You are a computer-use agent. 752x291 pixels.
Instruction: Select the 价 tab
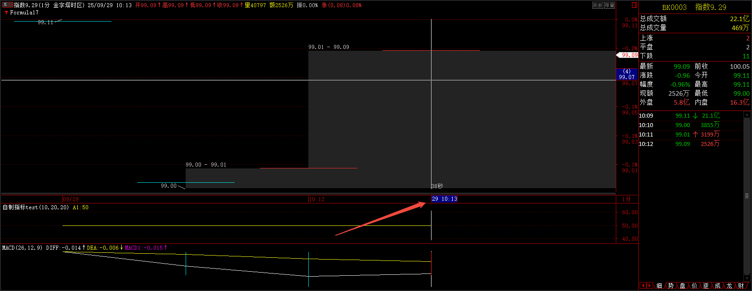[694, 286]
